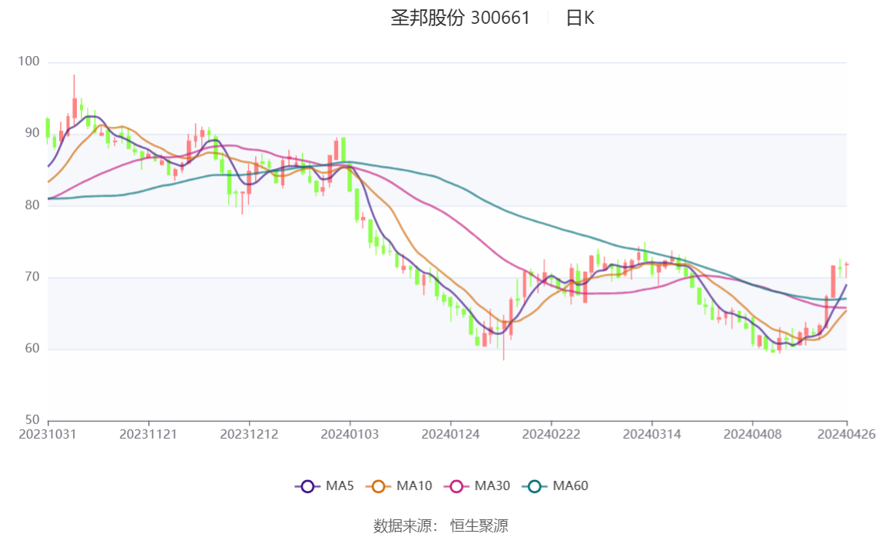This screenshot has height=537, width=882.
Task: Hide the MA30 line via its label
Action: 492,486
